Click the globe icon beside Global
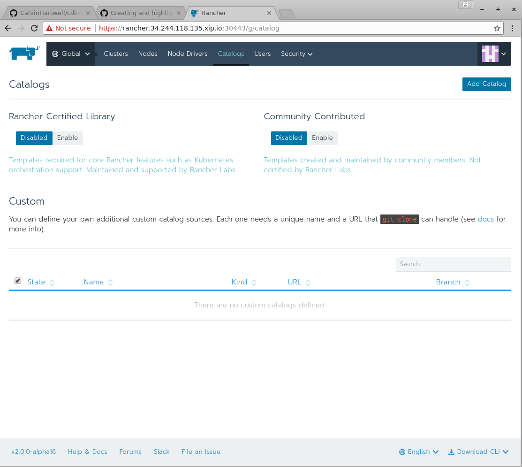The image size is (522, 467). (55, 54)
